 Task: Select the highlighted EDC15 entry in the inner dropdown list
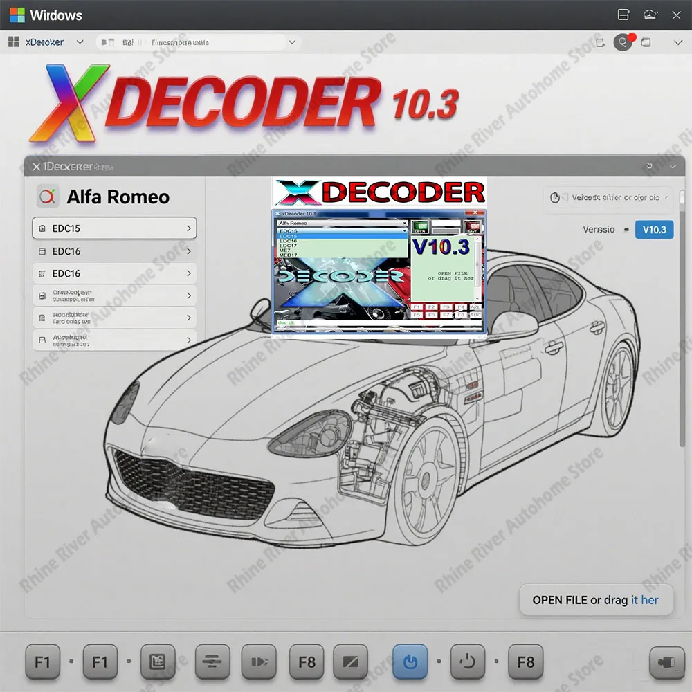click(x=342, y=236)
